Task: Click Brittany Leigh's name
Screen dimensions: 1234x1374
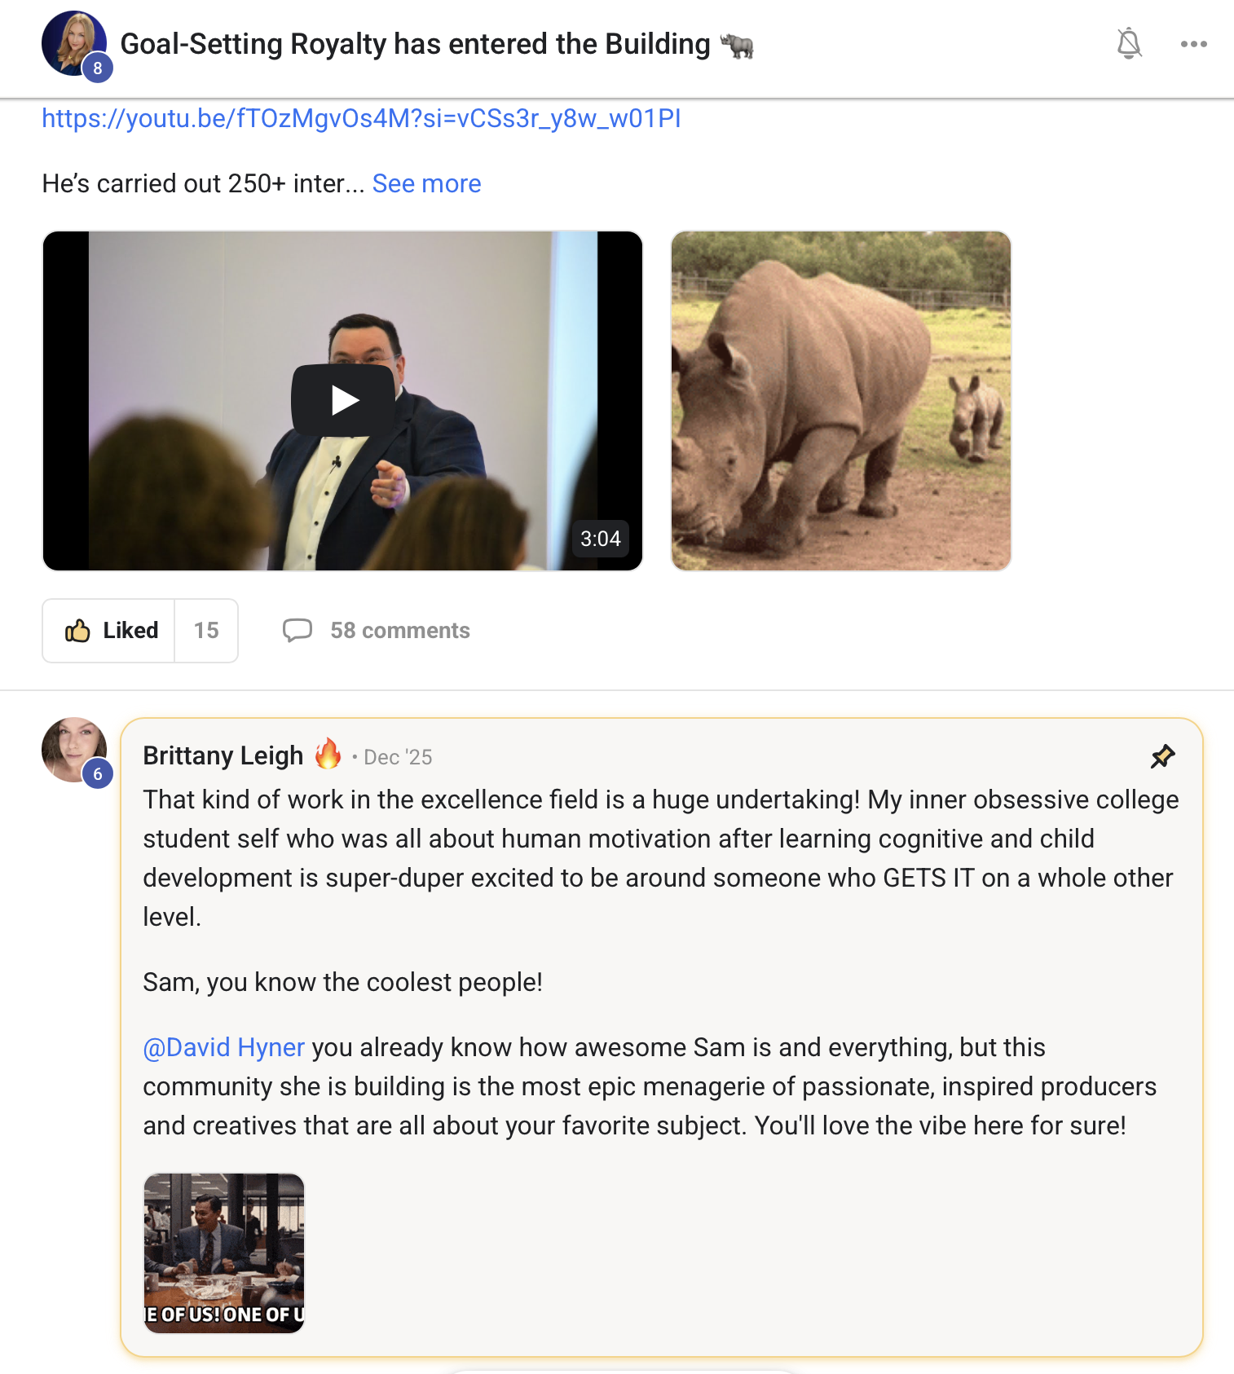Action: point(223,756)
